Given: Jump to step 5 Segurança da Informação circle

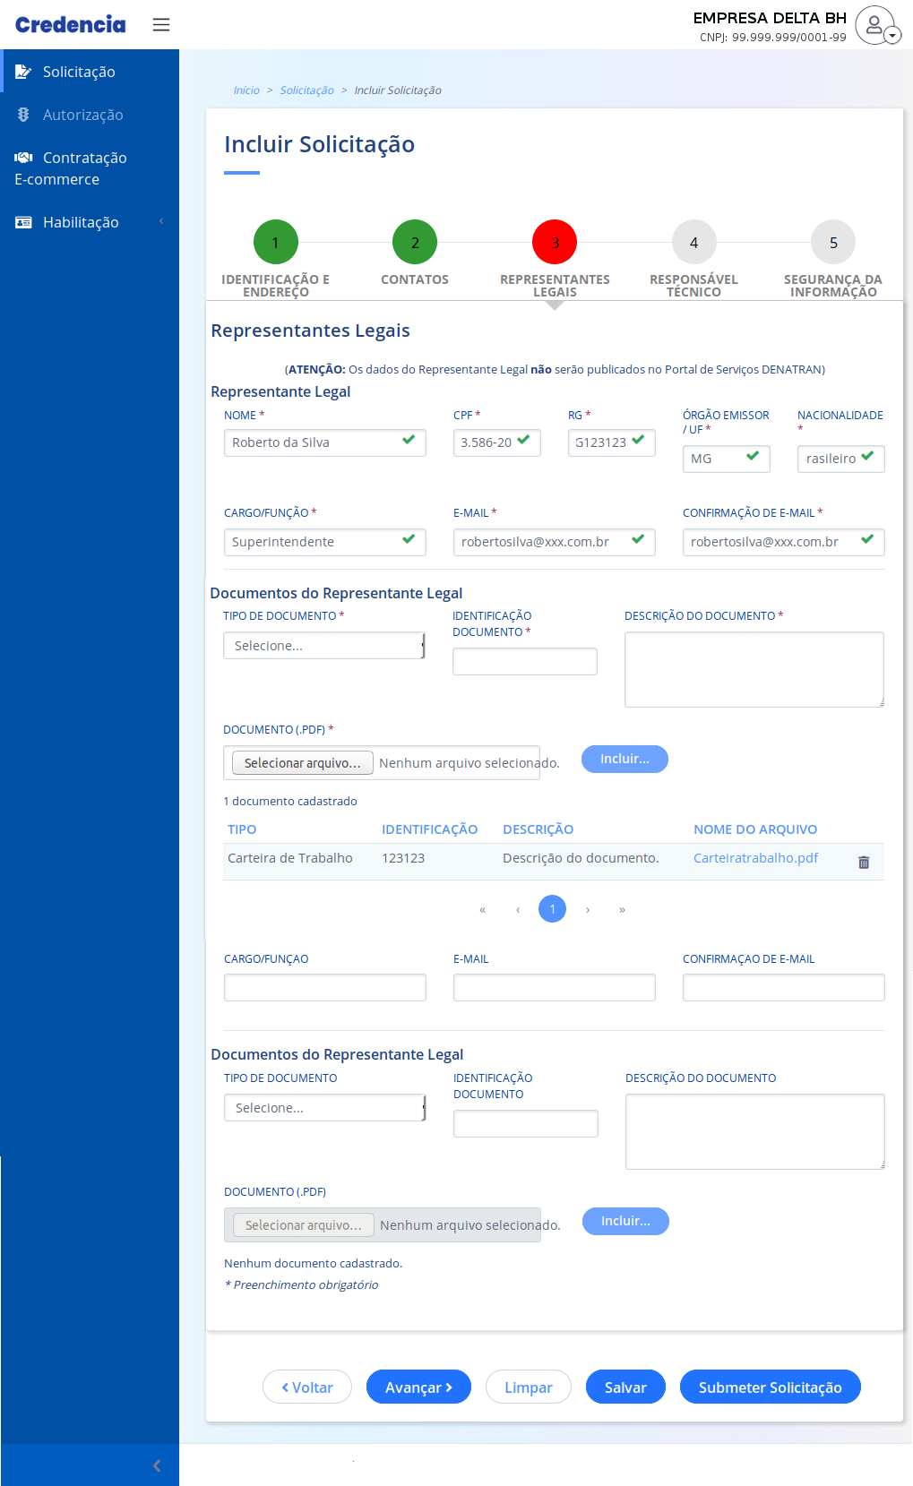Looking at the screenshot, I should (833, 242).
